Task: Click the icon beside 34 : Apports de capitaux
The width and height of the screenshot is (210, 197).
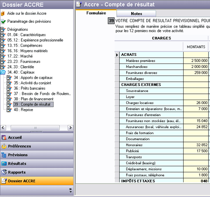Action: pos(9,78)
